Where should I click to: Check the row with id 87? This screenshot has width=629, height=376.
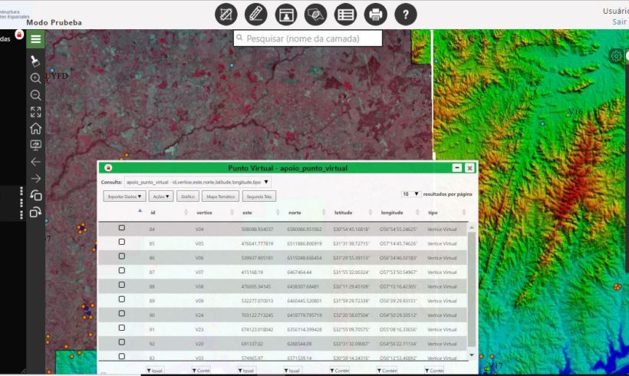(121, 270)
